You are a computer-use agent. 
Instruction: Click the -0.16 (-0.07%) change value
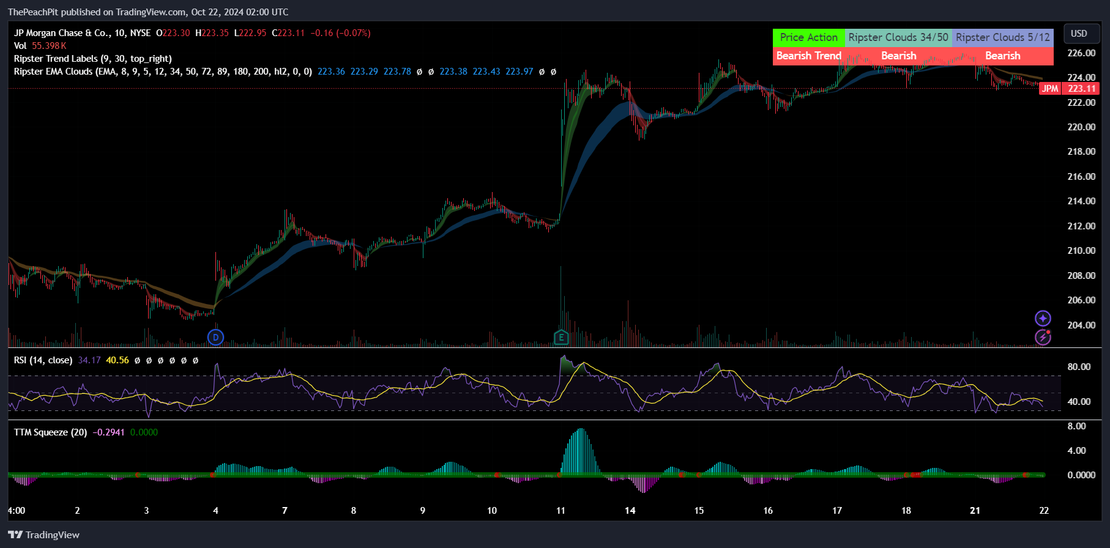coord(340,33)
